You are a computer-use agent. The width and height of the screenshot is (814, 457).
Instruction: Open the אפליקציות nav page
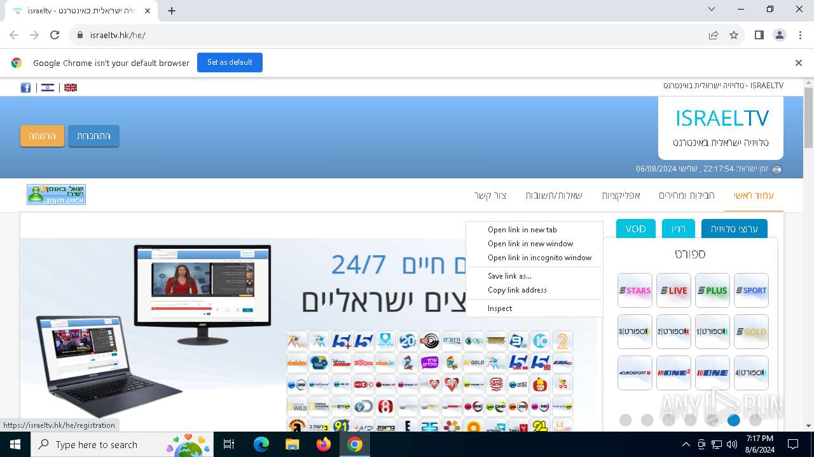(621, 195)
